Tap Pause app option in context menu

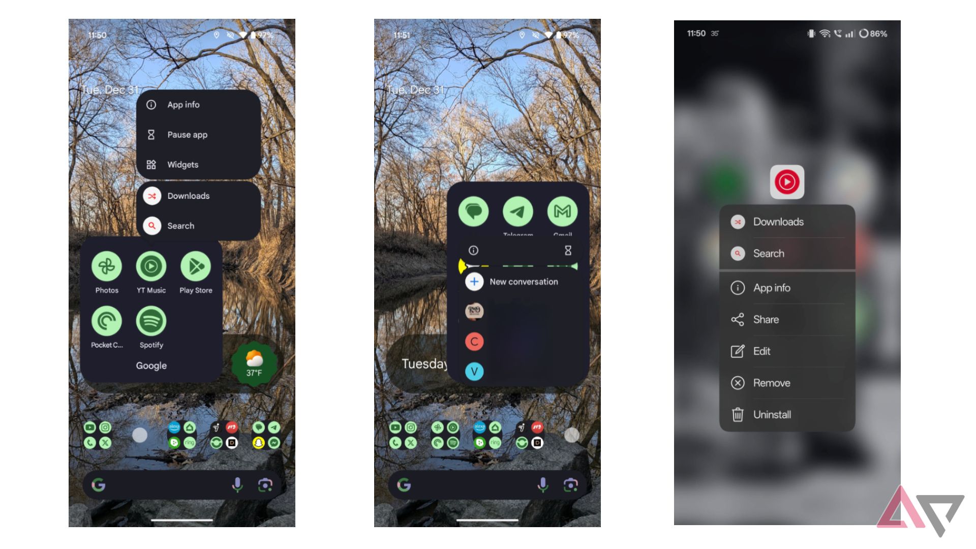(x=188, y=134)
